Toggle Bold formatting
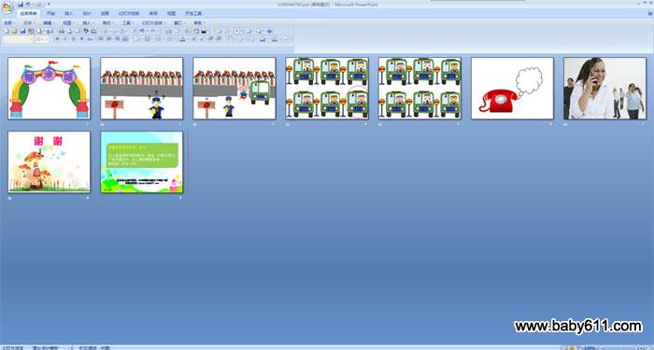This screenshot has height=350, width=654. pos(58,39)
